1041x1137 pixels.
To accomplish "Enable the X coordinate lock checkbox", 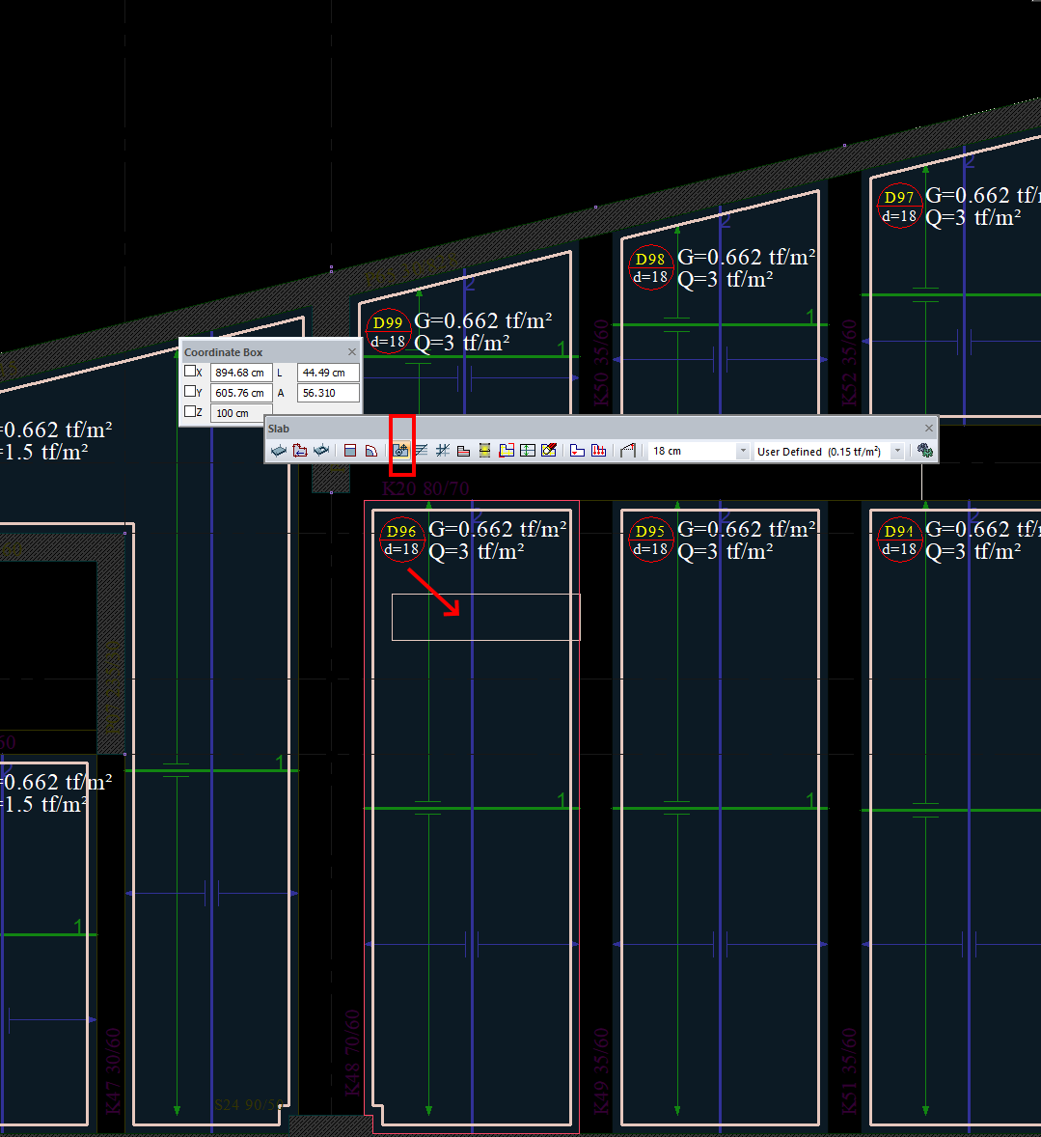I will point(190,372).
